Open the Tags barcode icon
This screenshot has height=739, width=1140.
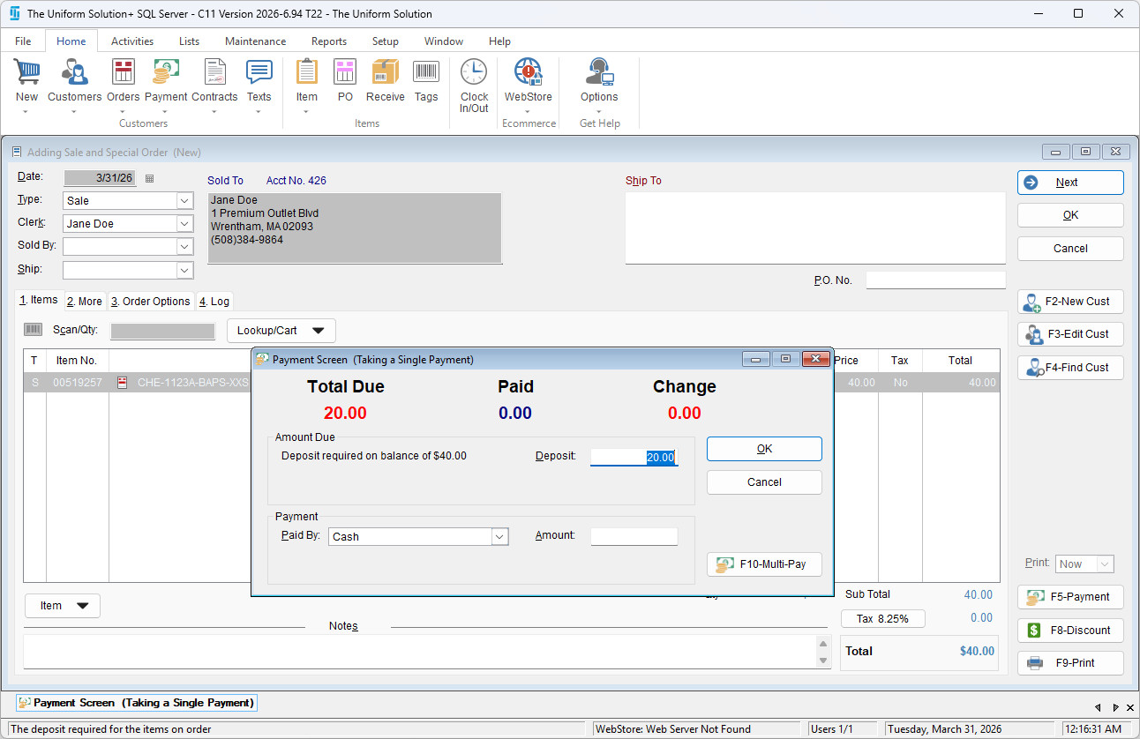coord(426,74)
